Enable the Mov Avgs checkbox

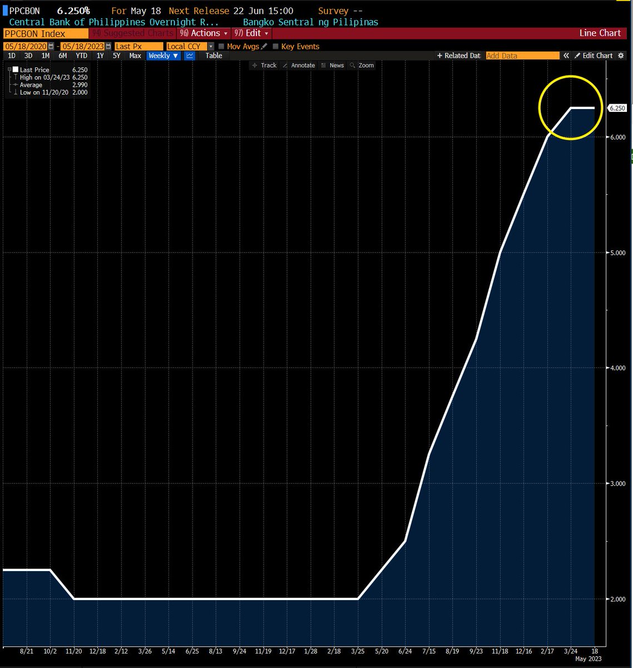pos(220,46)
